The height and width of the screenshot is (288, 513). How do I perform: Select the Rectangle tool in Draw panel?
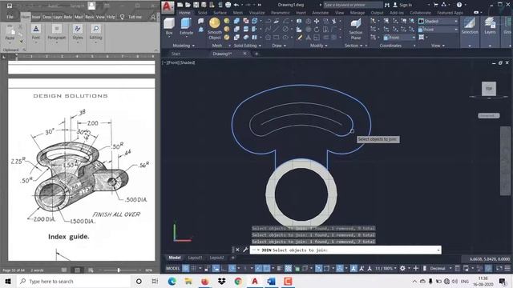coord(276,38)
